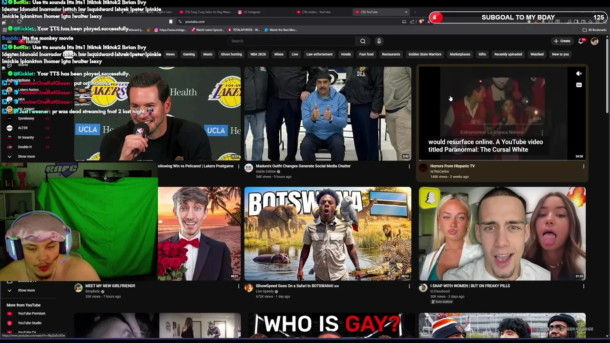Select the Watched filter chip
This screenshot has width=610, height=343.
click(x=537, y=54)
